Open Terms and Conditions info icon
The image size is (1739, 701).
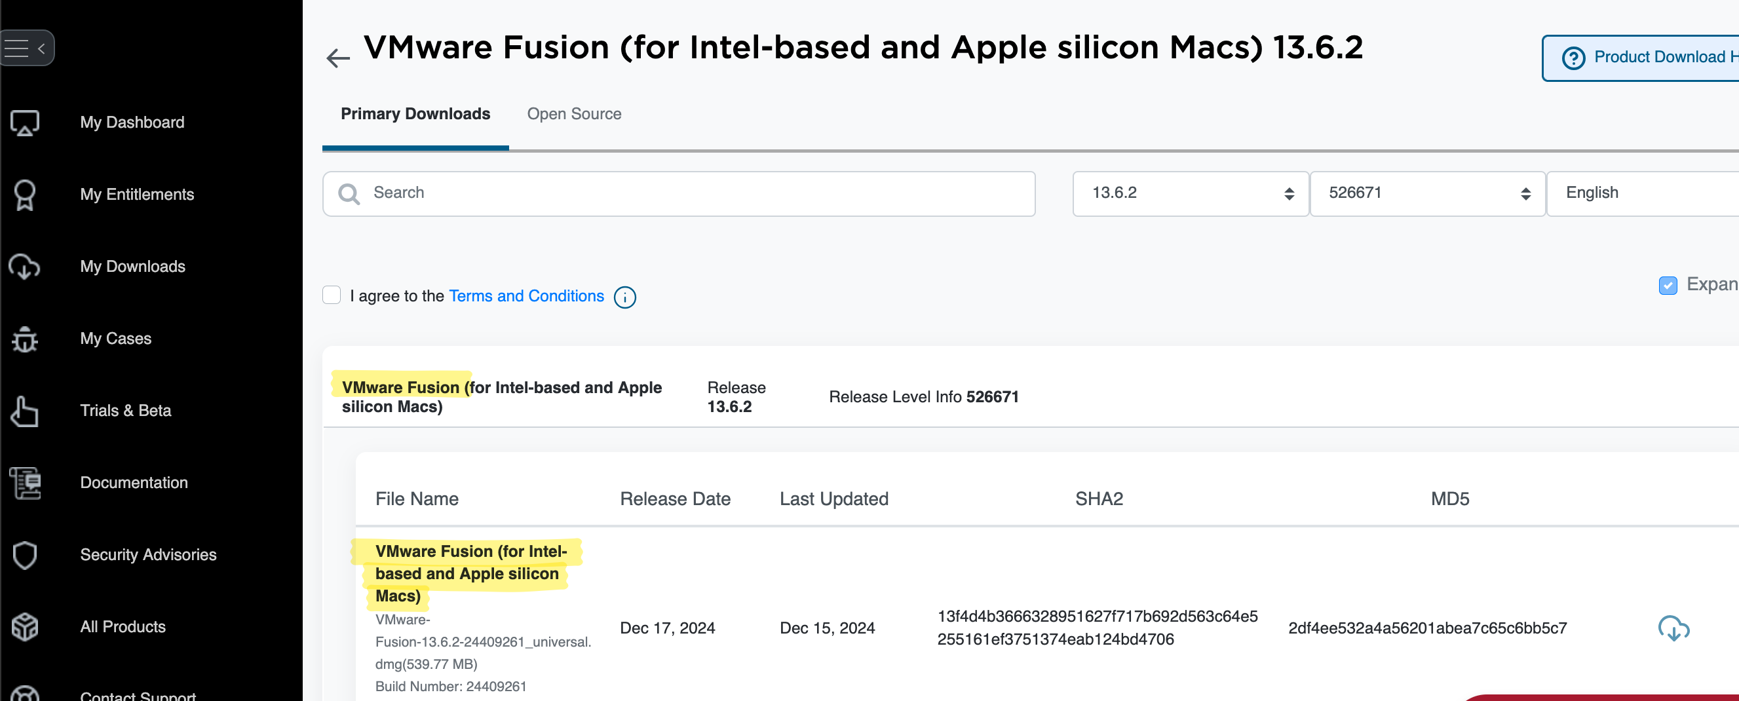point(624,297)
